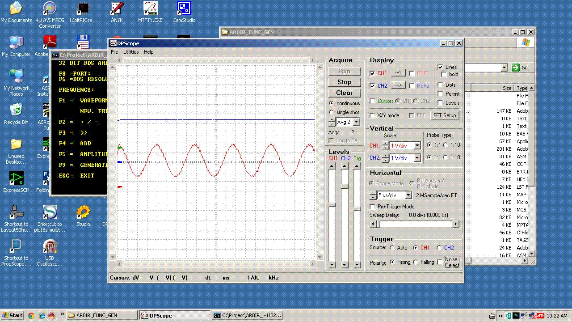The image size is (572, 322).
Task: Enable the Cursors checkbox
Action: (x=373, y=102)
